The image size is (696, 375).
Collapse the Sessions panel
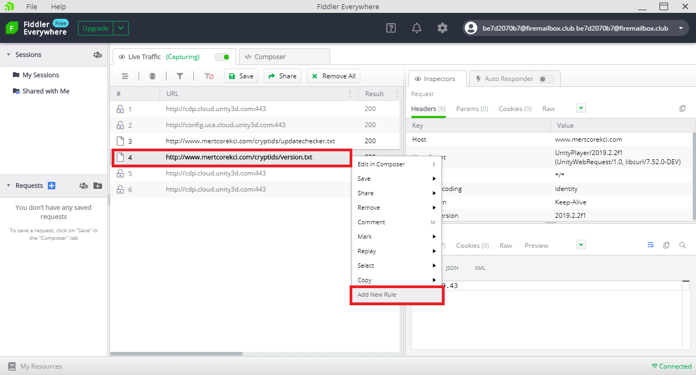click(x=9, y=55)
